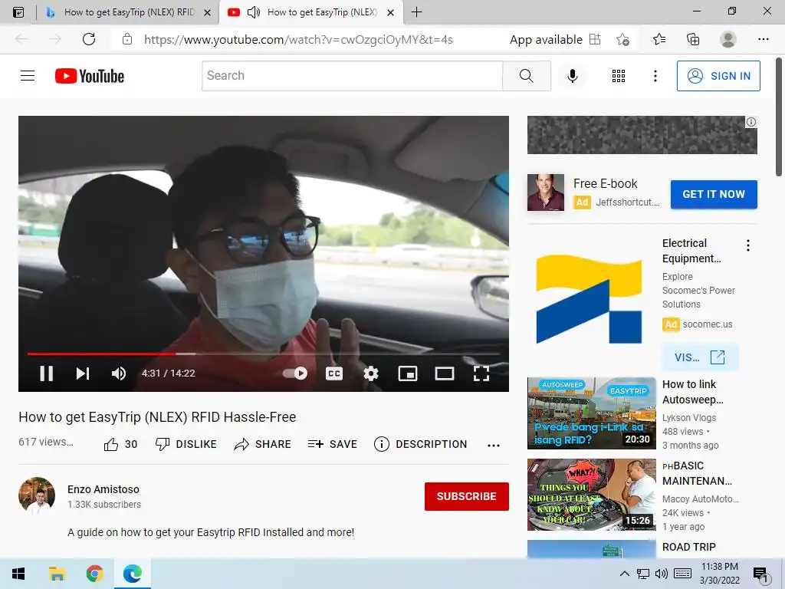Screen dimensions: 785x589
Task: Open video settings gear
Action: 371,373
